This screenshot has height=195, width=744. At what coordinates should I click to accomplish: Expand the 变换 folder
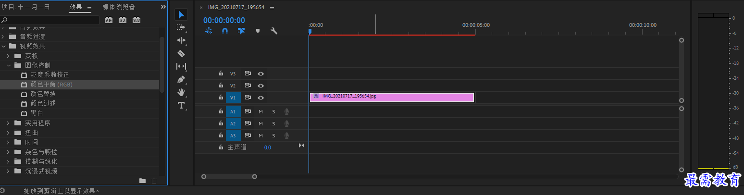coord(8,56)
